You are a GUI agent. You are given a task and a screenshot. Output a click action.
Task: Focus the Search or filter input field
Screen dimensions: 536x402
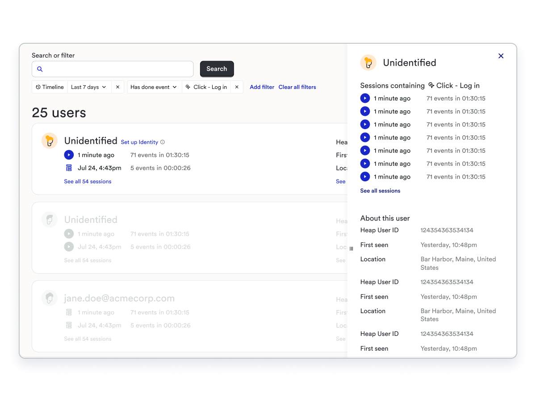tap(116, 69)
